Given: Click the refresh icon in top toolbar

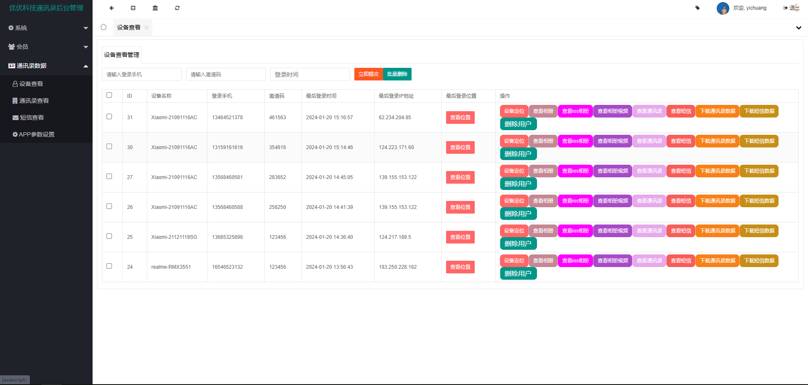Looking at the screenshot, I should pos(177,8).
